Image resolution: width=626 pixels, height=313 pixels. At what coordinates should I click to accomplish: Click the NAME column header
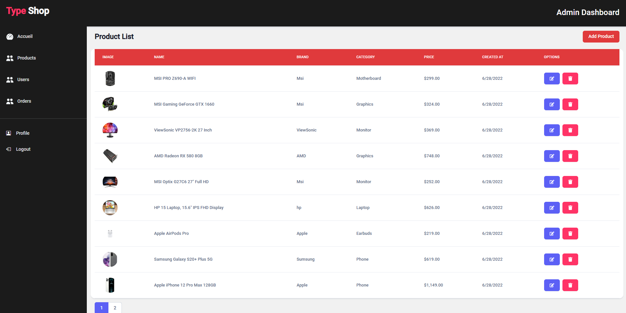[159, 57]
